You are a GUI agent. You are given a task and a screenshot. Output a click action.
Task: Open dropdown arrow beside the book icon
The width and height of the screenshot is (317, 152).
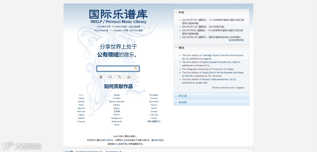coord(105,77)
